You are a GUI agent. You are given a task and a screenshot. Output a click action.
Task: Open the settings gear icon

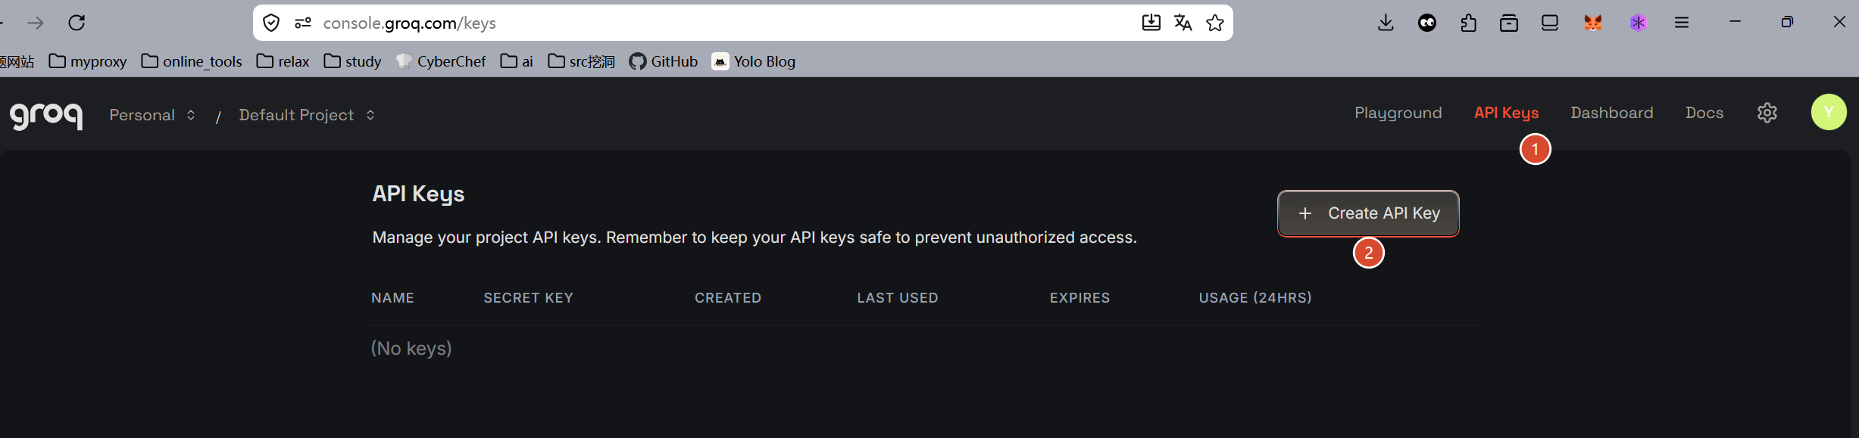coord(1767,113)
